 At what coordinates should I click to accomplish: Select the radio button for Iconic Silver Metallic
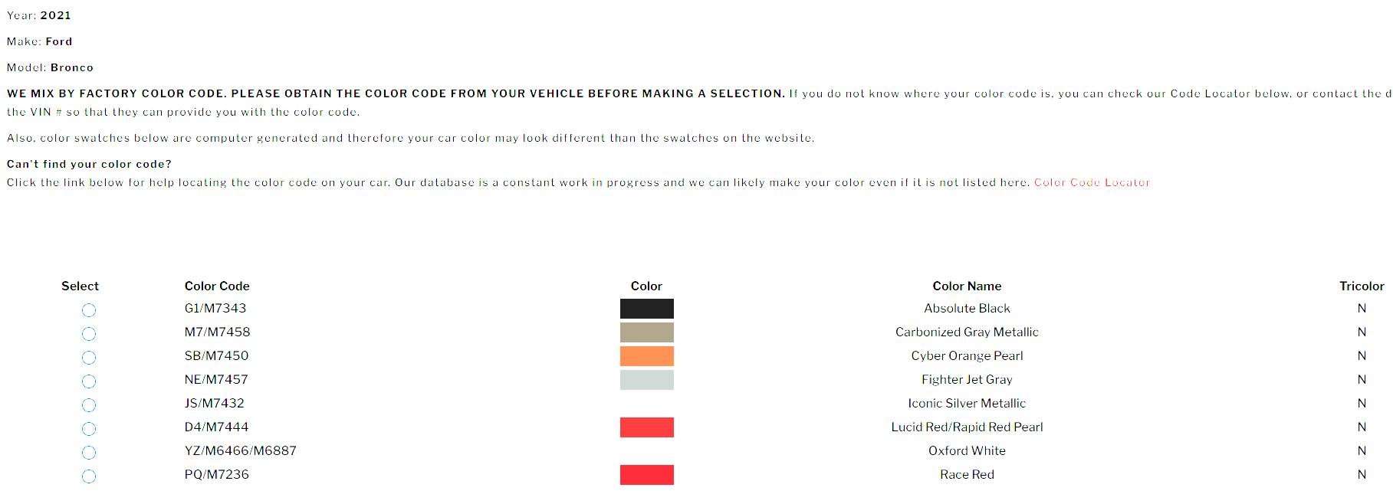pyautogui.click(x=89, y=405)
